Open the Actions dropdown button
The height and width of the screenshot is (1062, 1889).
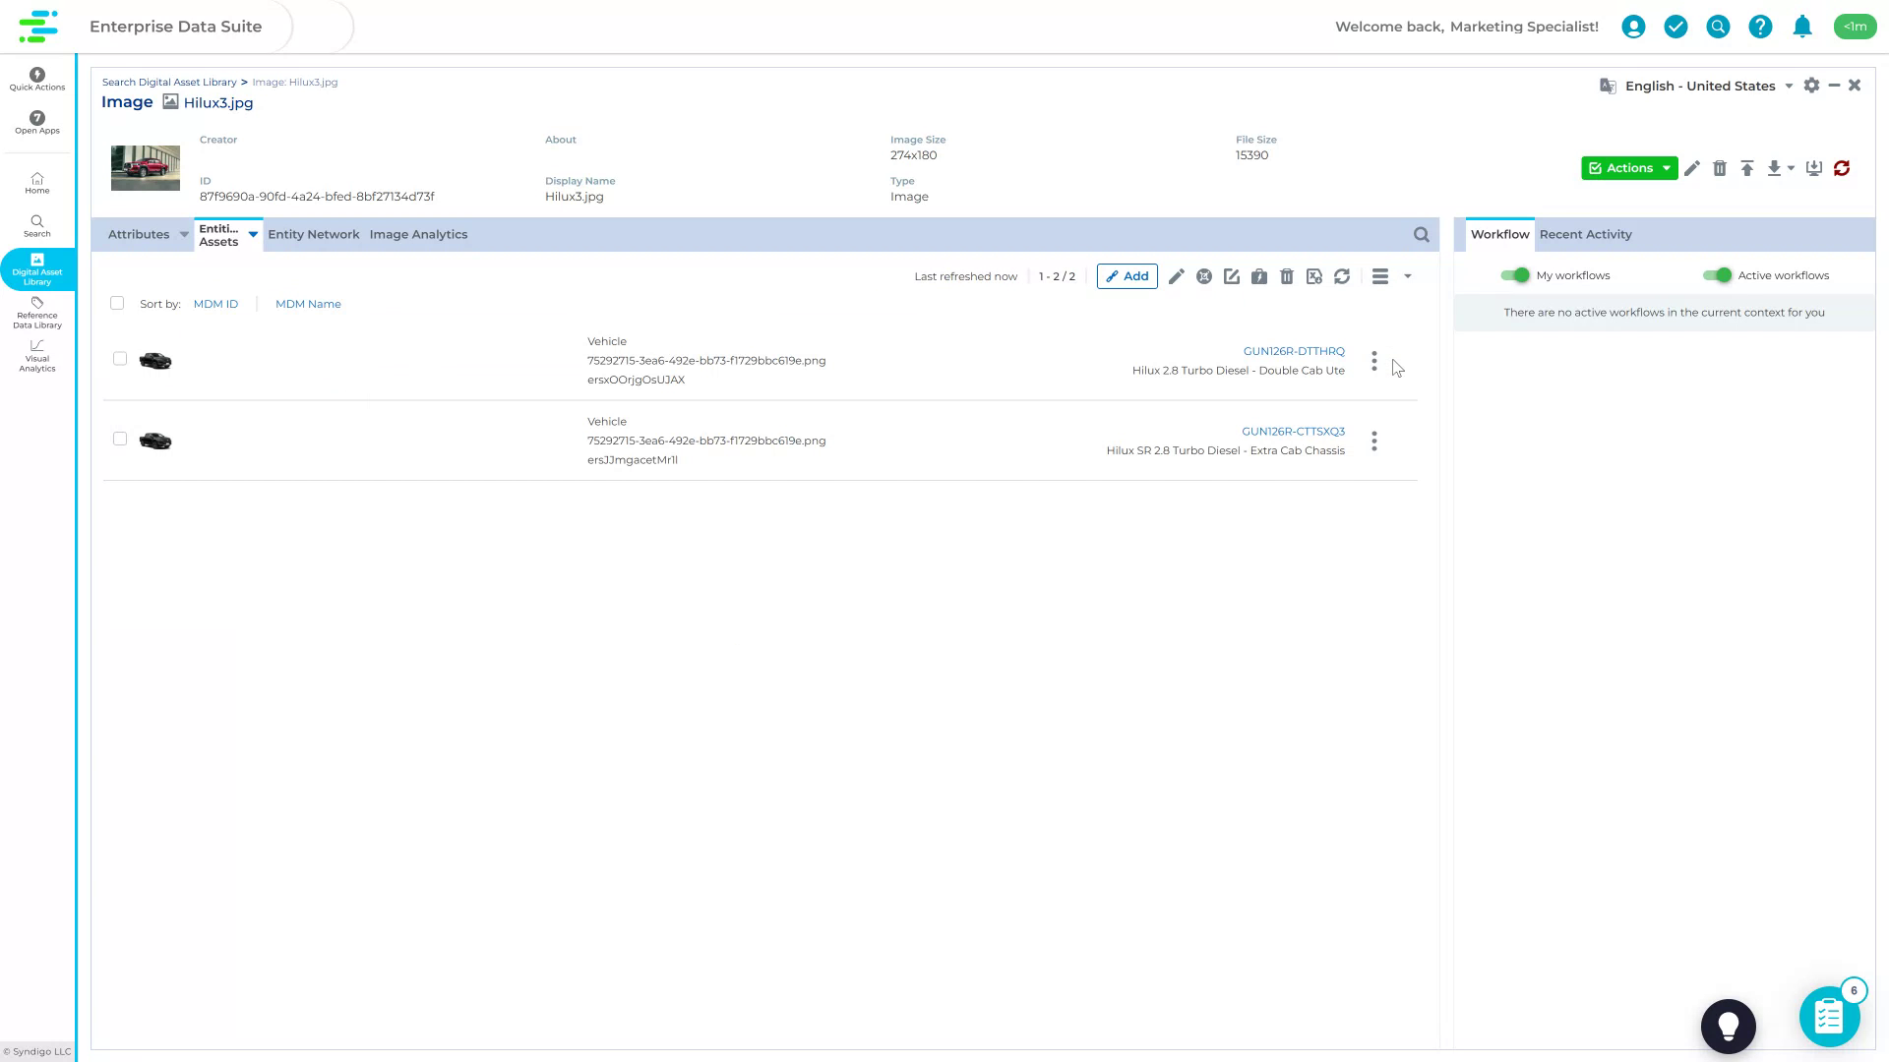(1628, 168)
